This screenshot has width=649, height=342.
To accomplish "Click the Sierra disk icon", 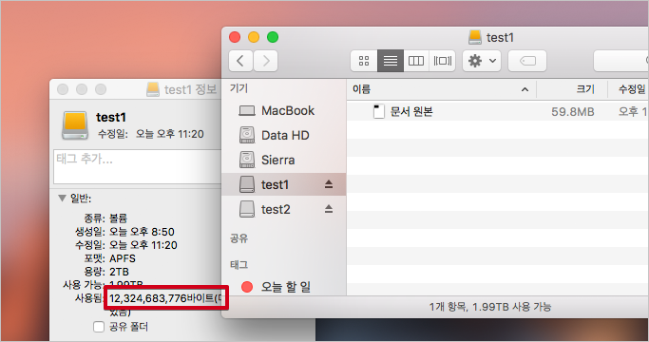I will [247, 160].
